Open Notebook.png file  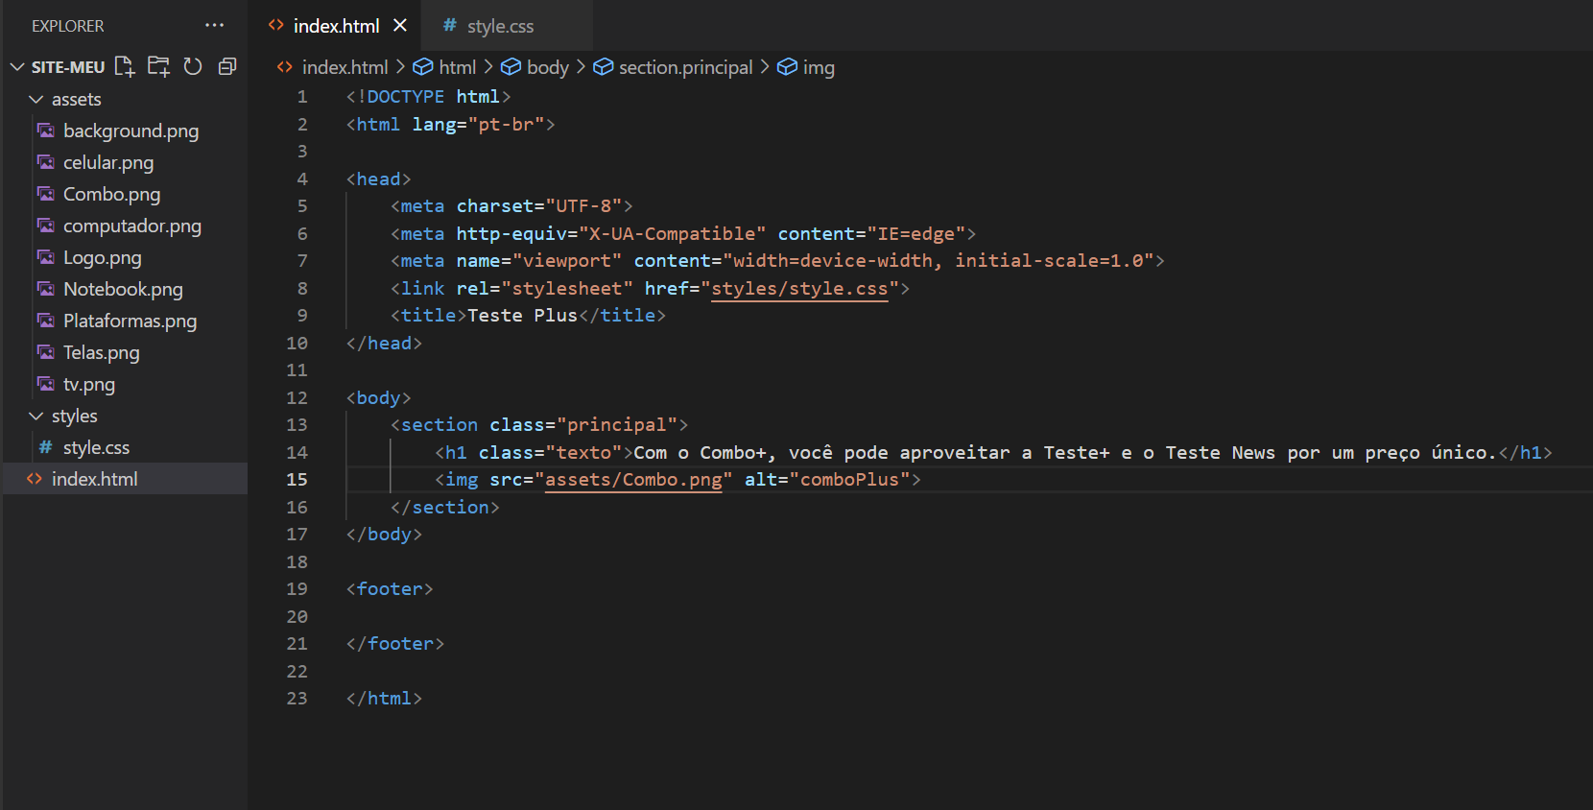click(x=125, y=289)
